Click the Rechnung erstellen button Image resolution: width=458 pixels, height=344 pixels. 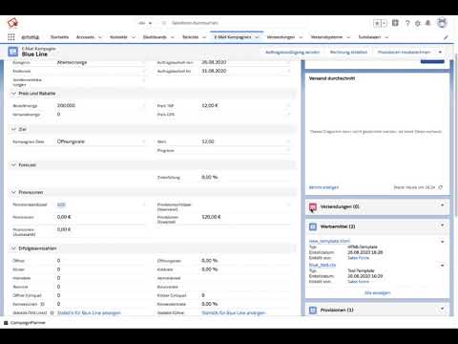tap(348, 52)
